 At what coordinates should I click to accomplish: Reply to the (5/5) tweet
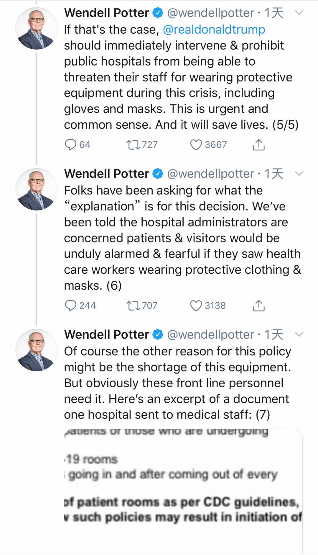[x=71, y=145]
